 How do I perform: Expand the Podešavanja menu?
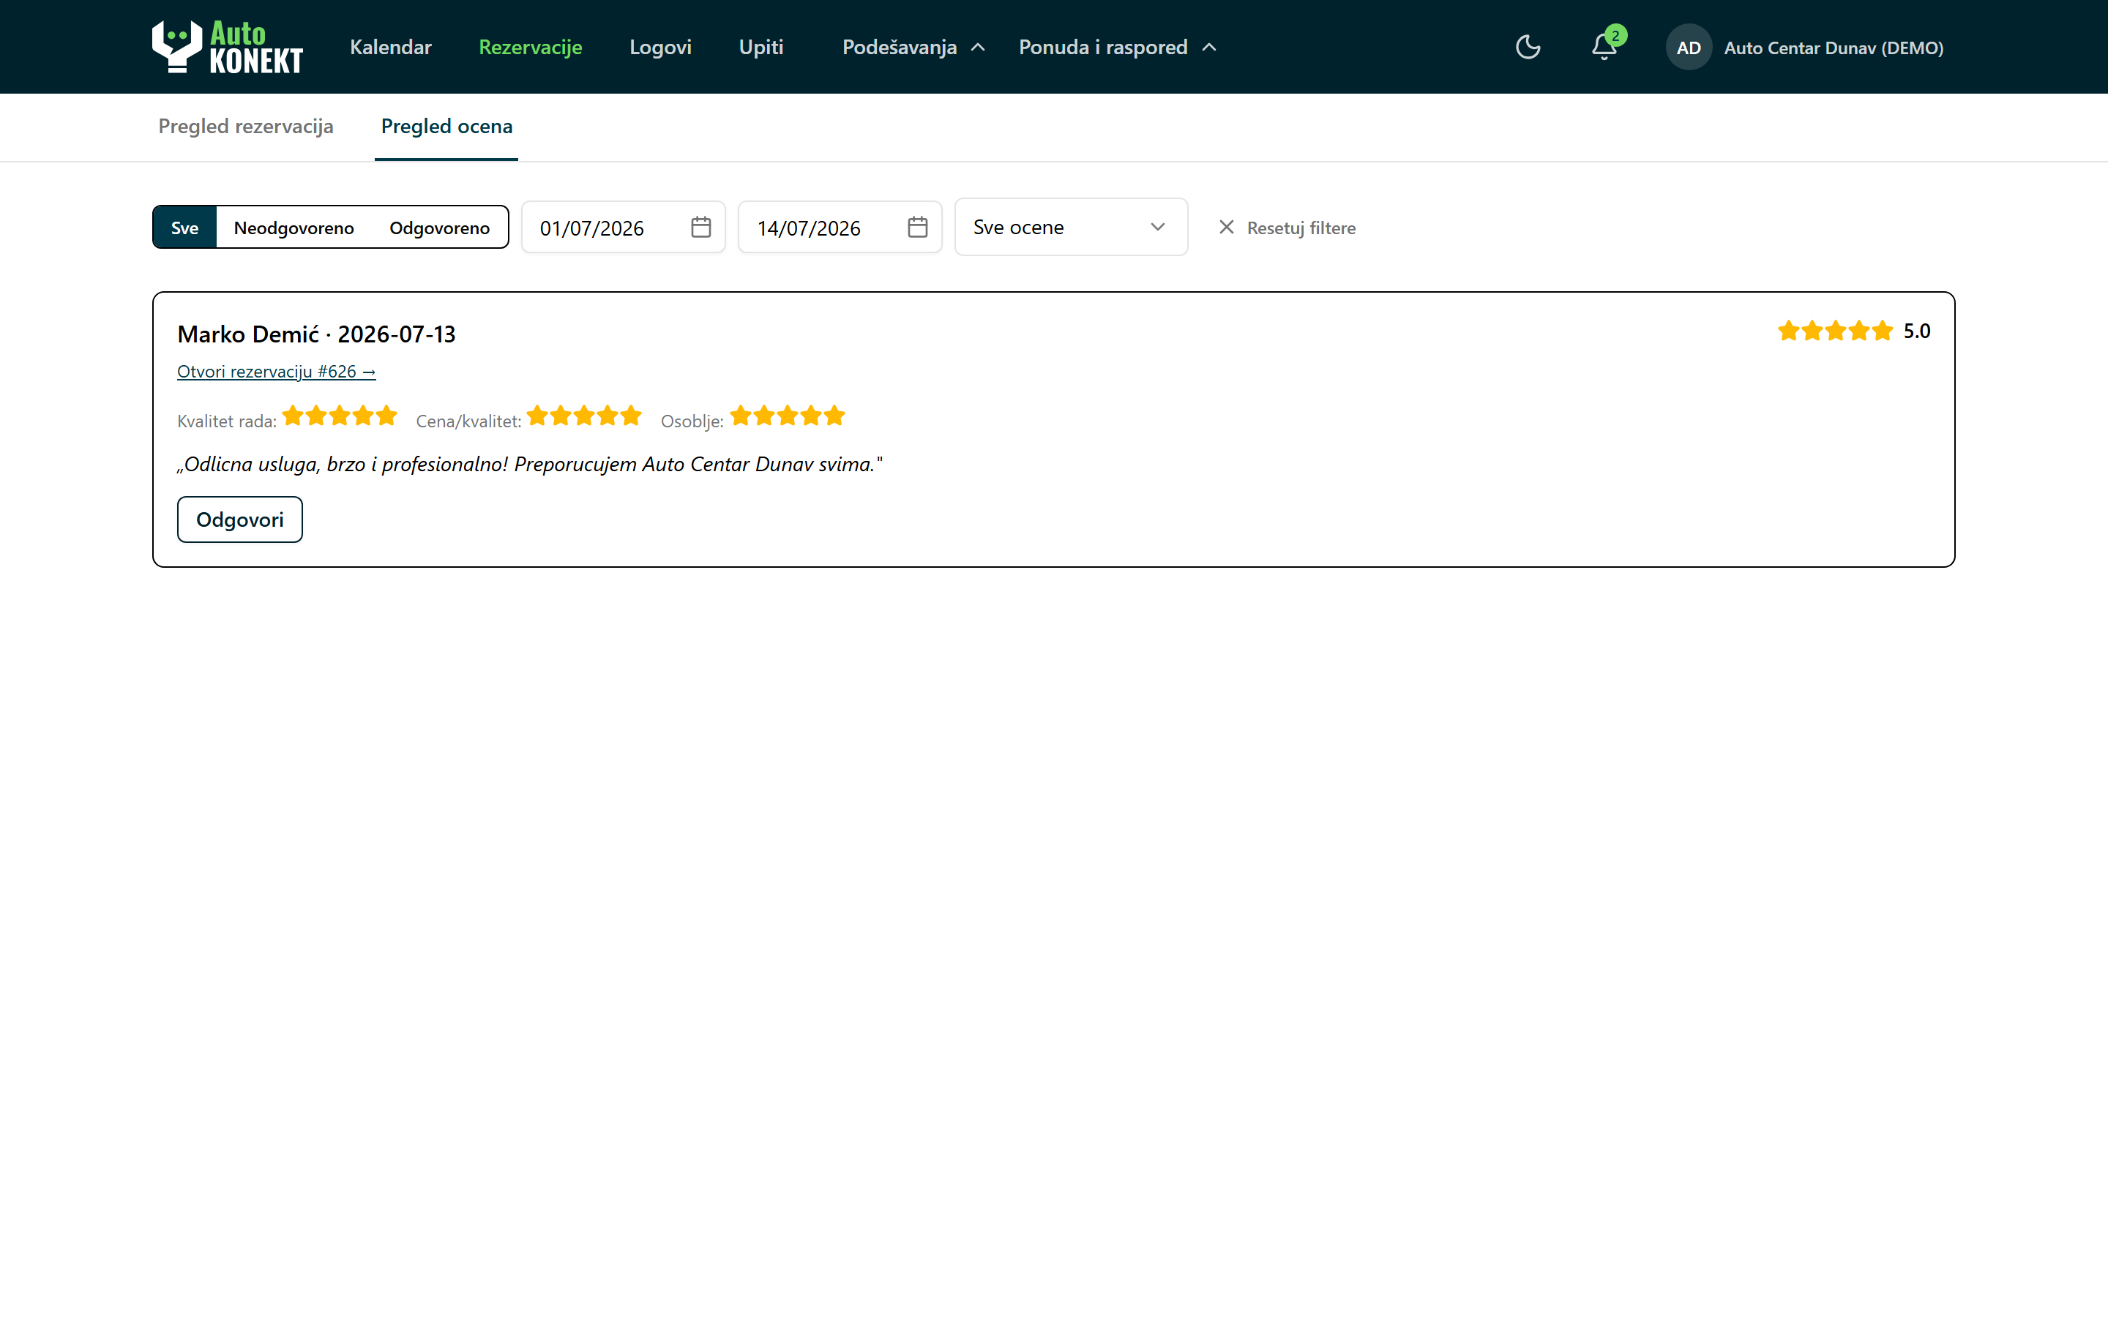(x=913, y=47)
